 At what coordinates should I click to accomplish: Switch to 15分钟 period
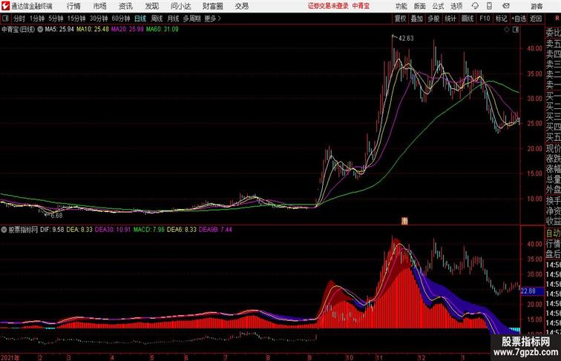pos(76,19)
